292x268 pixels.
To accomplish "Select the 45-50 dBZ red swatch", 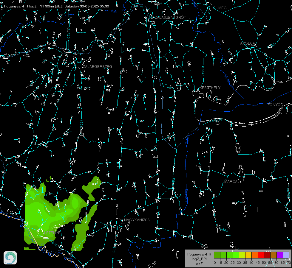I will coord(261,255).
